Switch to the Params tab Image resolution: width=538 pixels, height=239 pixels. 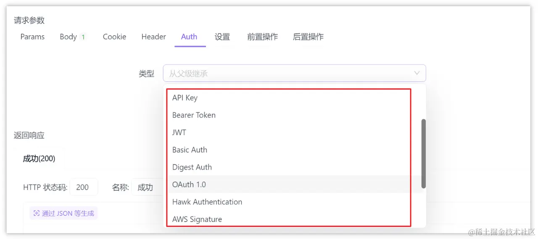[x=32, y=37]
